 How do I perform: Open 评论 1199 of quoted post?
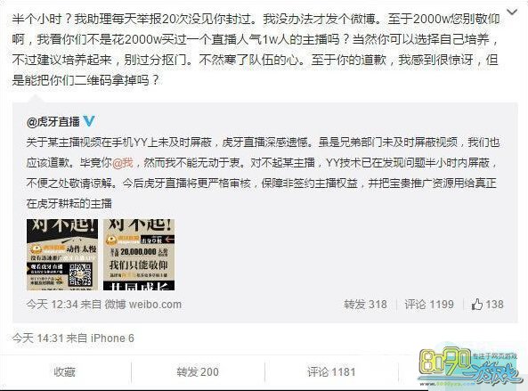[429, 305]
